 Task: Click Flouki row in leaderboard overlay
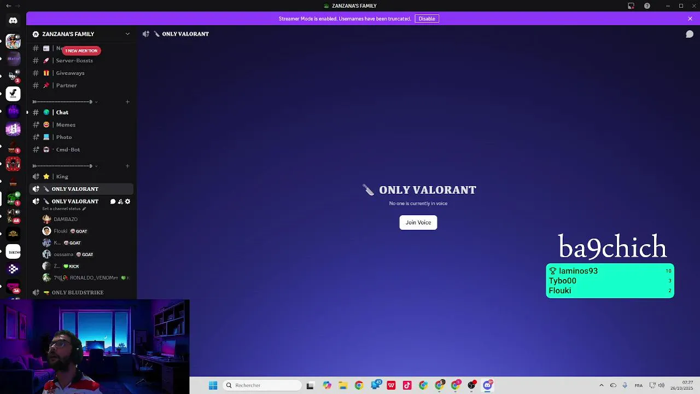[x=610, y=291]
